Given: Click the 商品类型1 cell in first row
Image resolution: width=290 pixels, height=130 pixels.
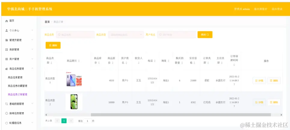Looking at the screenshot, I should click(x=50, y=80).
